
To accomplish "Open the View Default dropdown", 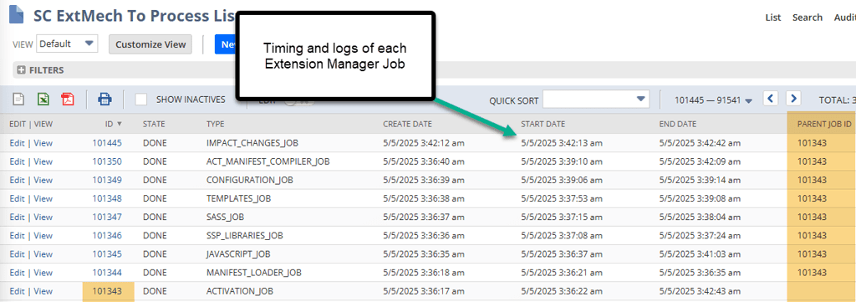I will tap(67, 44).
